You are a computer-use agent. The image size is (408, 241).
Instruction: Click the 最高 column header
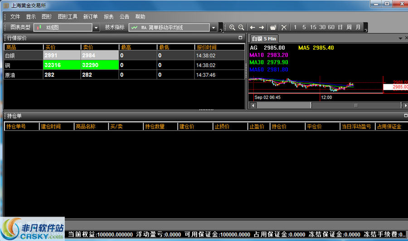[138, 47]
